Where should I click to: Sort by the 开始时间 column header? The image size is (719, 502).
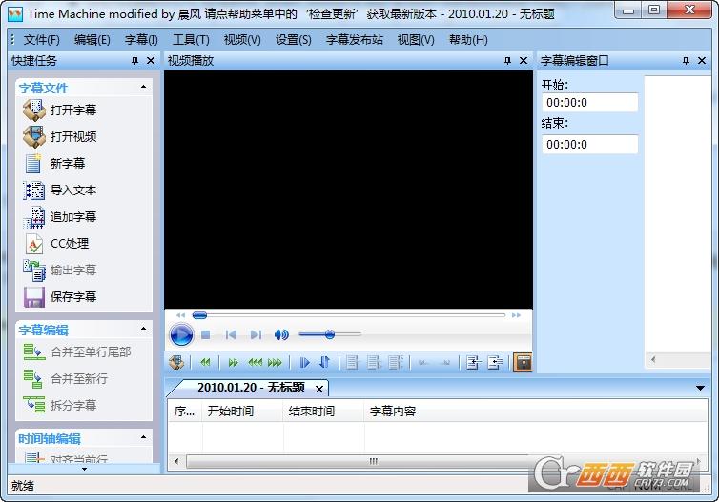pos(242,412)
